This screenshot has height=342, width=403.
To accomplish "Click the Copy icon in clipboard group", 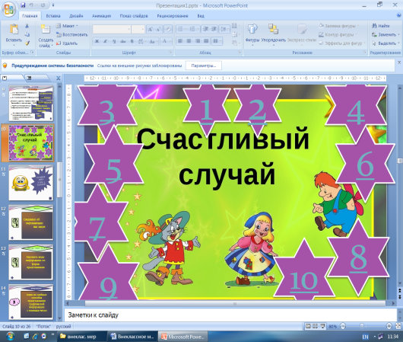I will coord(27,34).
